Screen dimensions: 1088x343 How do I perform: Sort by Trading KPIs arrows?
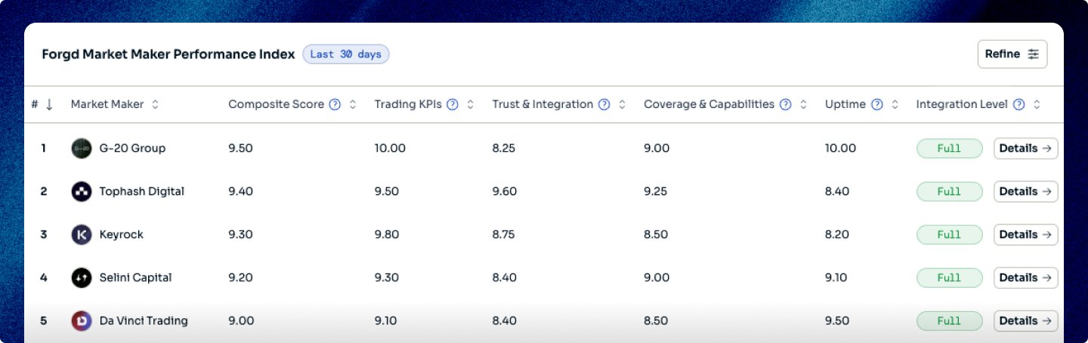point(470,105)
